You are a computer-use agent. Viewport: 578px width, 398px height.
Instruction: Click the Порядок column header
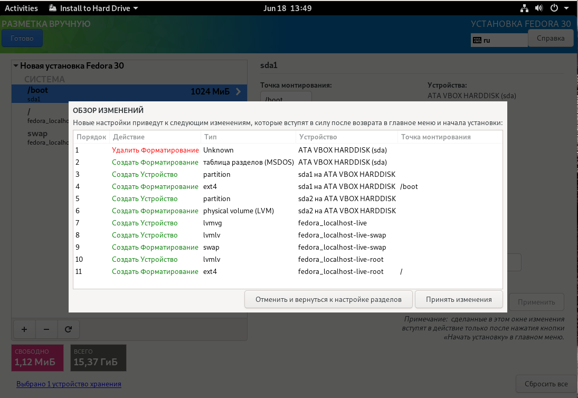[91, 137]
